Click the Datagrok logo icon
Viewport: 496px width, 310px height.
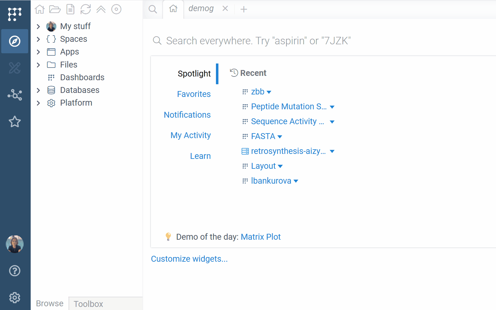15,14
